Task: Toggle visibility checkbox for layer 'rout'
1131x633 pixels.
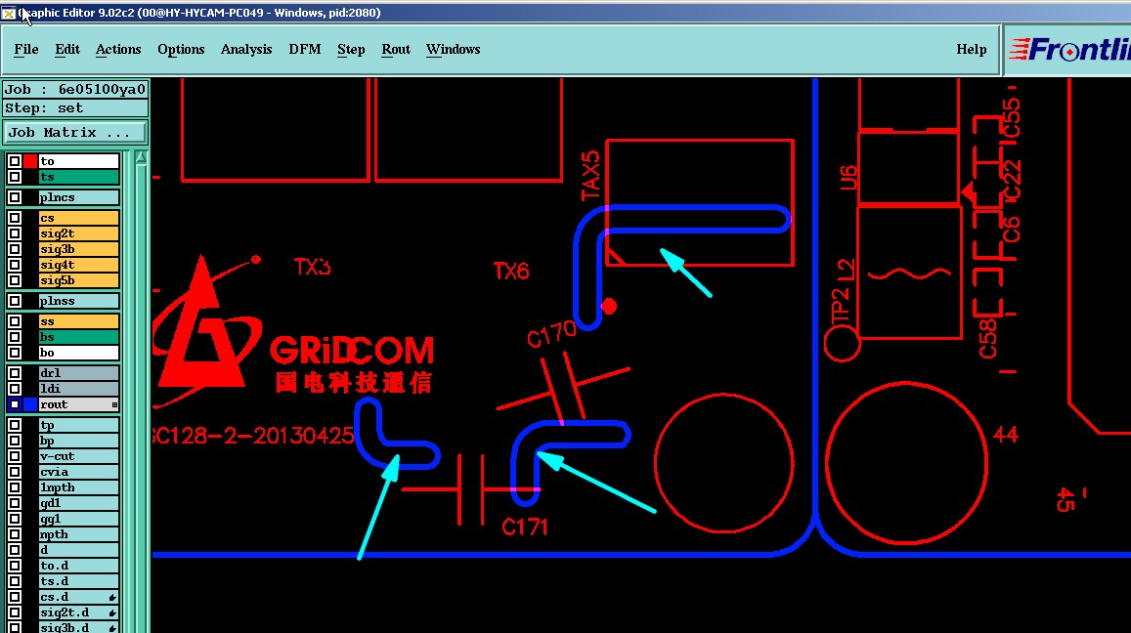Action: point(14,404)
